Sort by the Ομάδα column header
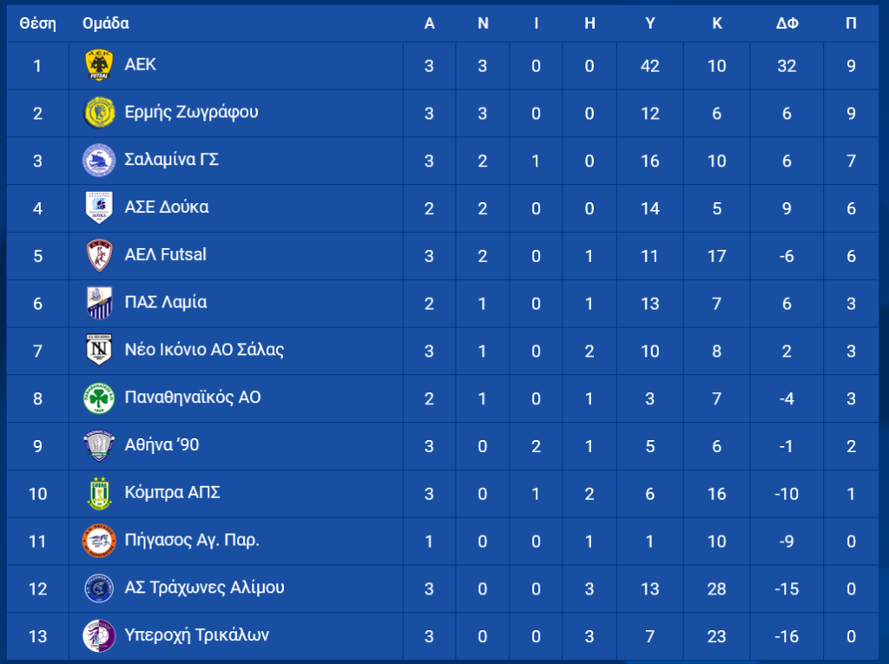Screen dimensions: 889x664 [x=105, y=23]
